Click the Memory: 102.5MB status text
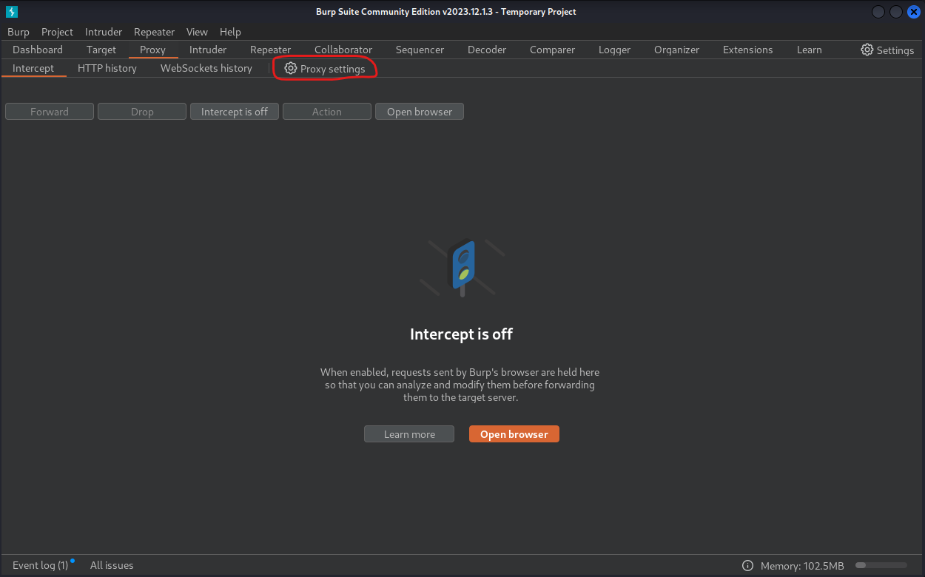925x577 pixels. point(802,565)
